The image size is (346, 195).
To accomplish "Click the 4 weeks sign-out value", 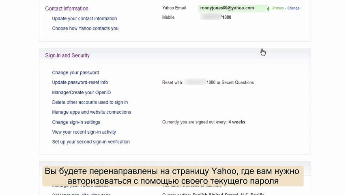I will pyautogui.click(x=236, y=122).
